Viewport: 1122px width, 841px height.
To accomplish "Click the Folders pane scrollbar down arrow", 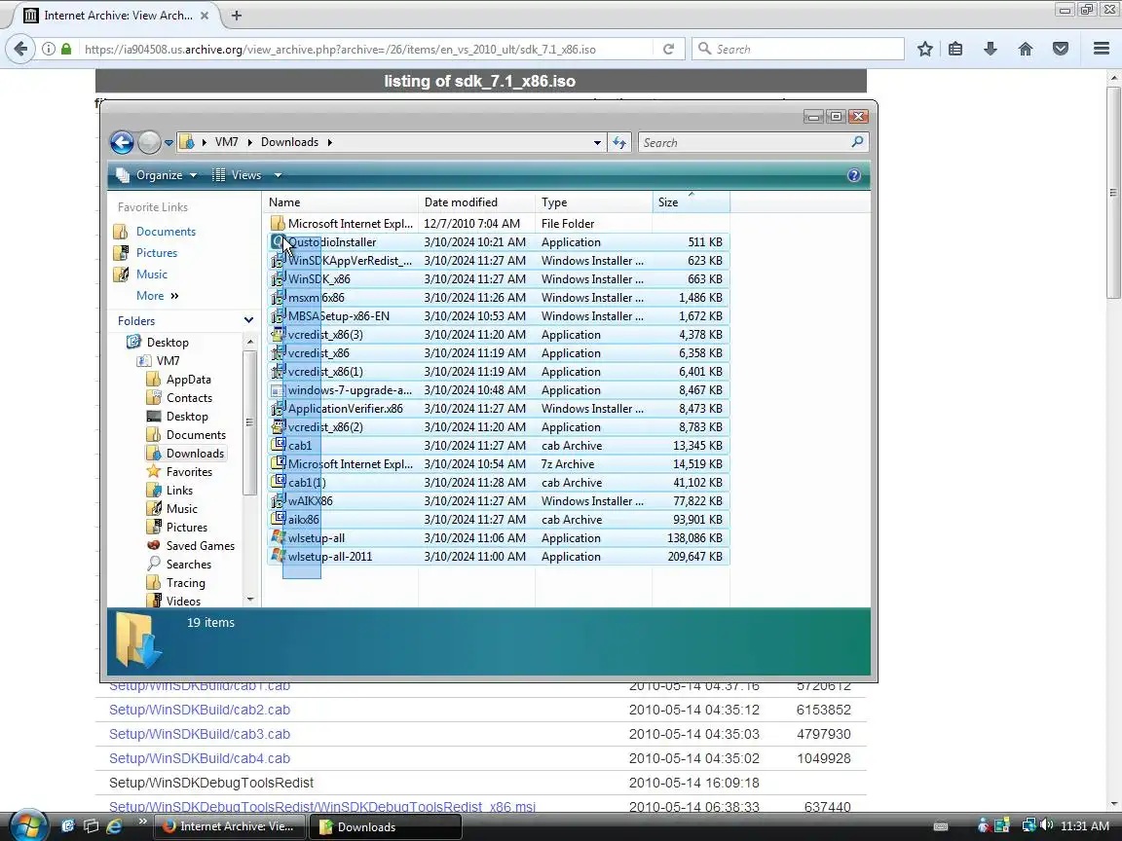I will point(249,600).
